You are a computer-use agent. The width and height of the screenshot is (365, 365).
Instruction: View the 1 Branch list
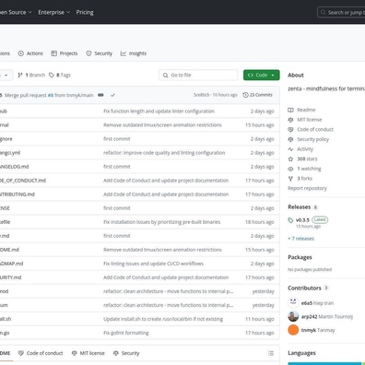click(31, 75)
